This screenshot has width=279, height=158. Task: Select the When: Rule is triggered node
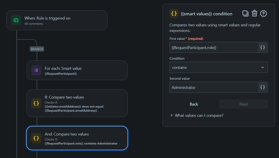pos(57,20)
